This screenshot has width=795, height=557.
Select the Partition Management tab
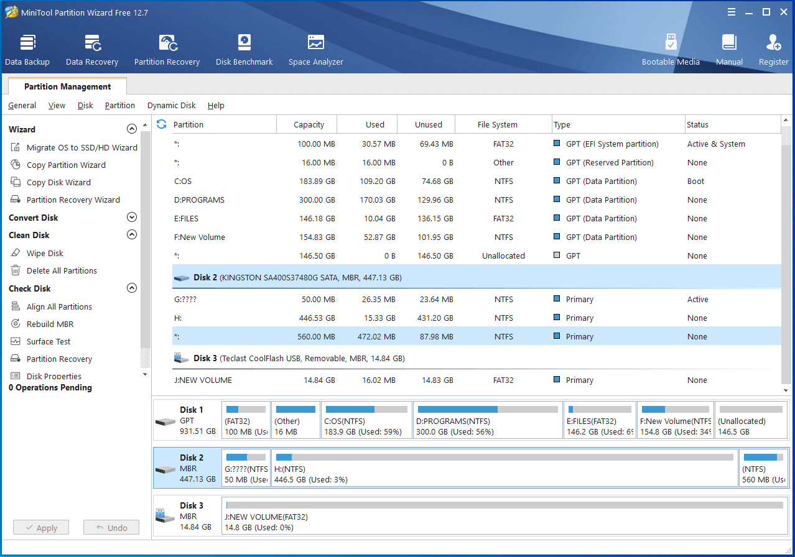point(68,86)
